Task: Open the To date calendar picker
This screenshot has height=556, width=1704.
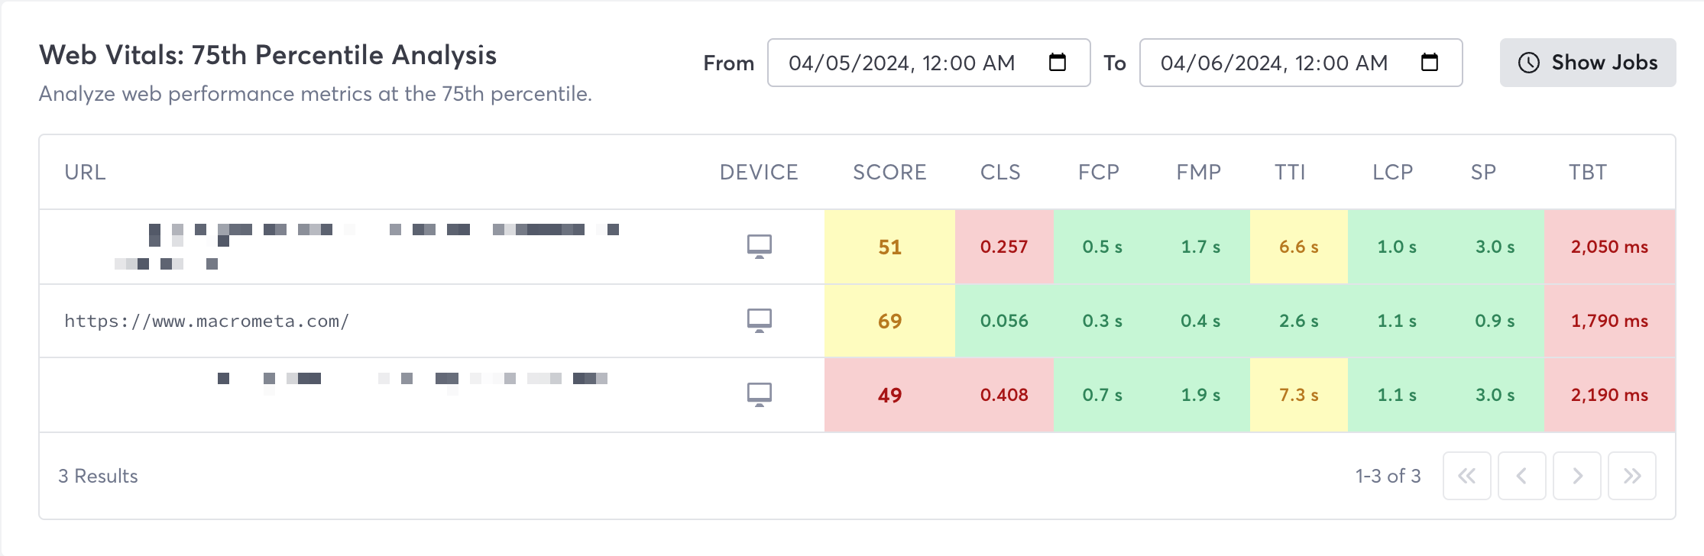Action: (1430, 63)
